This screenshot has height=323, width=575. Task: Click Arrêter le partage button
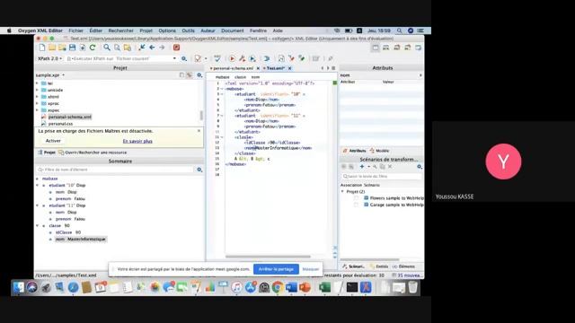(x=276, y=269)
